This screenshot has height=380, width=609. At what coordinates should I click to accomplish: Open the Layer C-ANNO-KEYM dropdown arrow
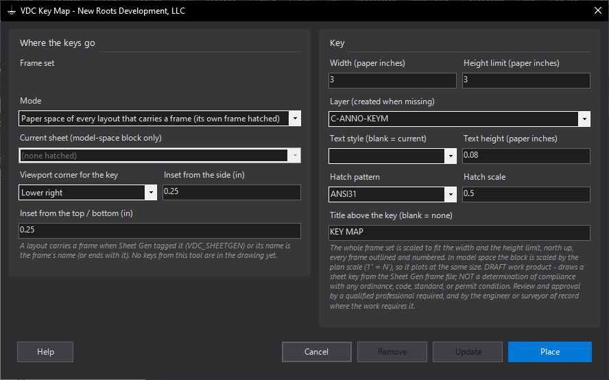584,119
